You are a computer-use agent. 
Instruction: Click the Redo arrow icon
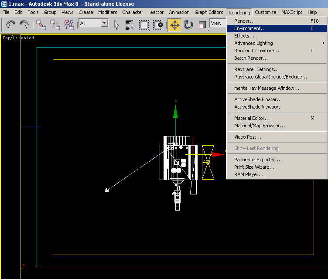24,24
